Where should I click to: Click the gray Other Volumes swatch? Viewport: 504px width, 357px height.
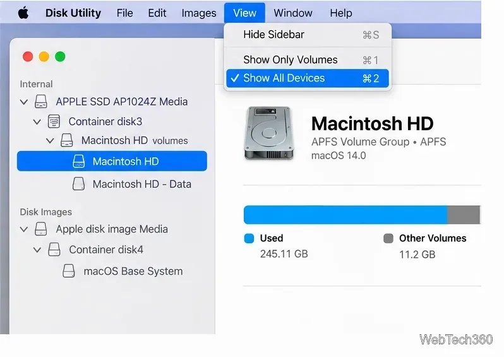coord(388,238)
